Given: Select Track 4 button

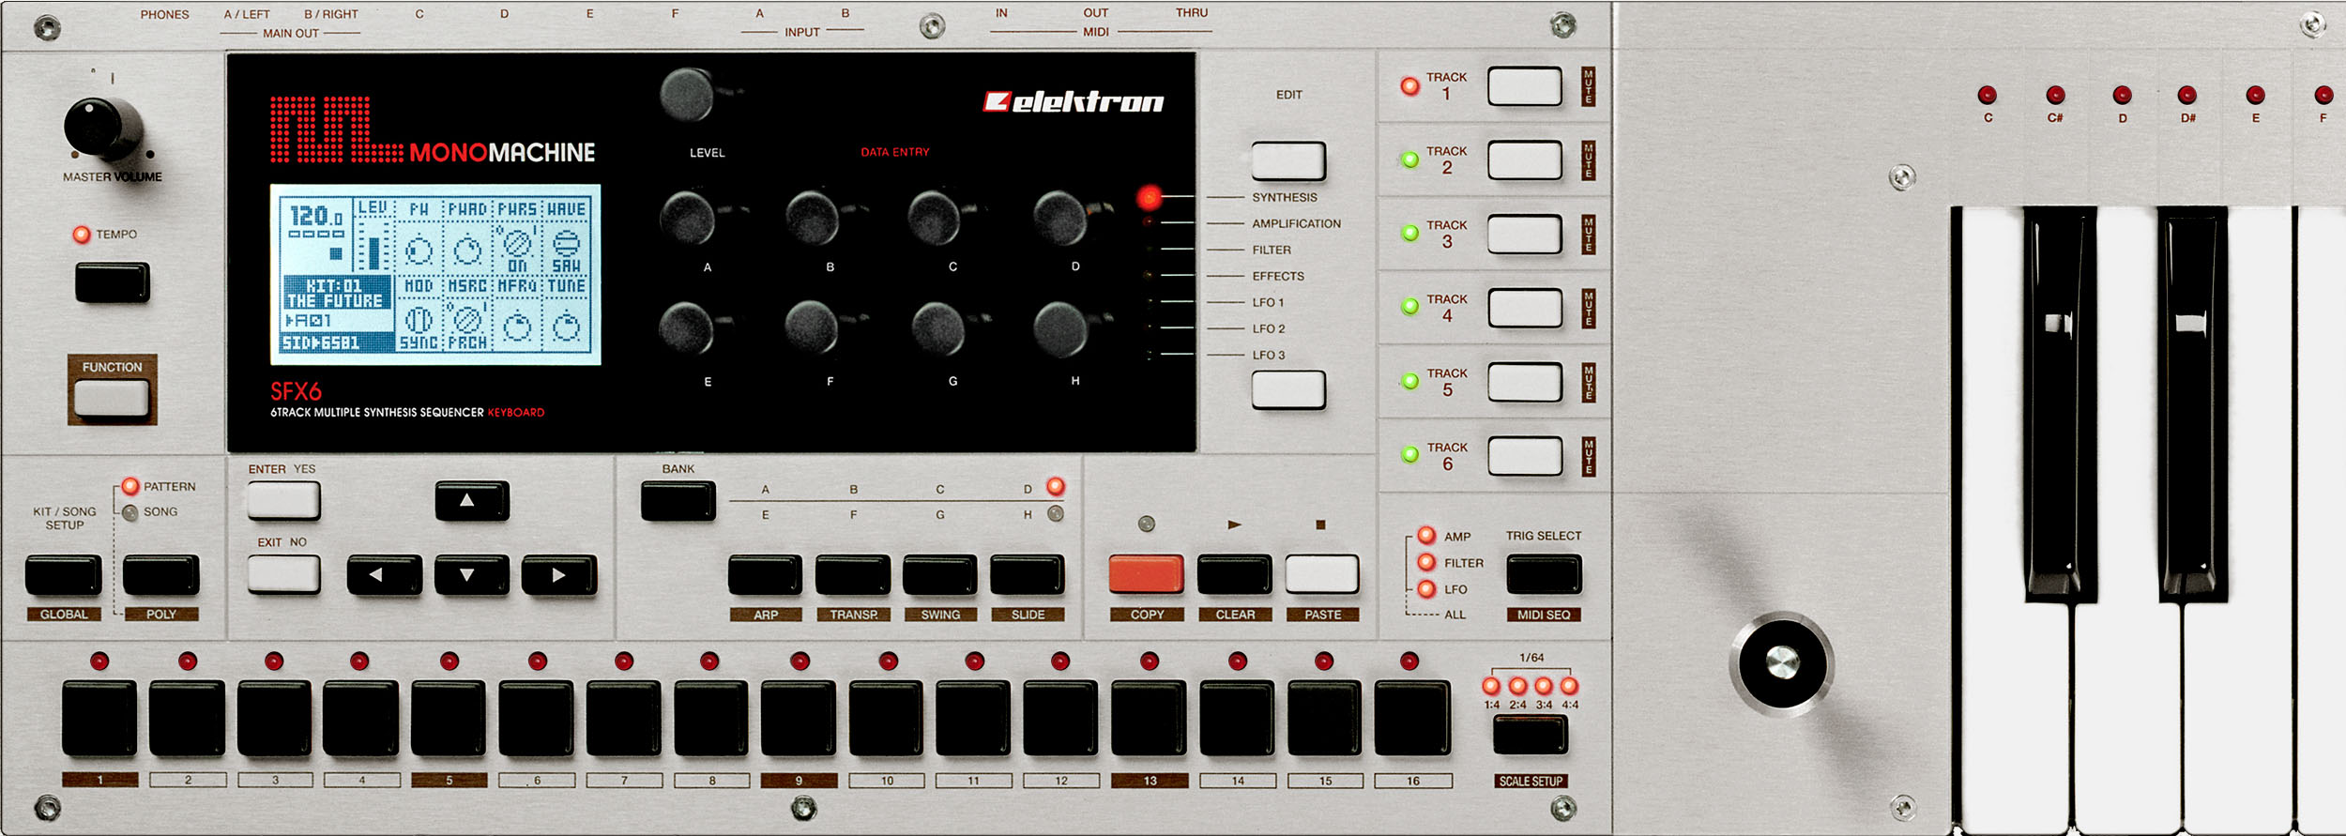Looking at the screenshot, I should tap(1525, 308).
